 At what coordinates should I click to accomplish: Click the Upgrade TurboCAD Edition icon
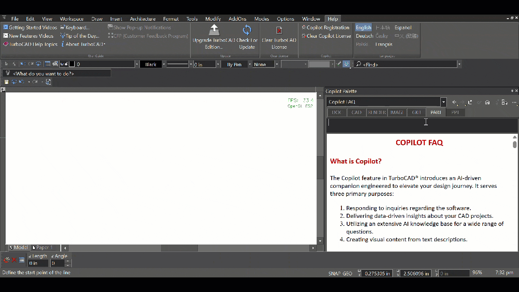pos(214,30)
